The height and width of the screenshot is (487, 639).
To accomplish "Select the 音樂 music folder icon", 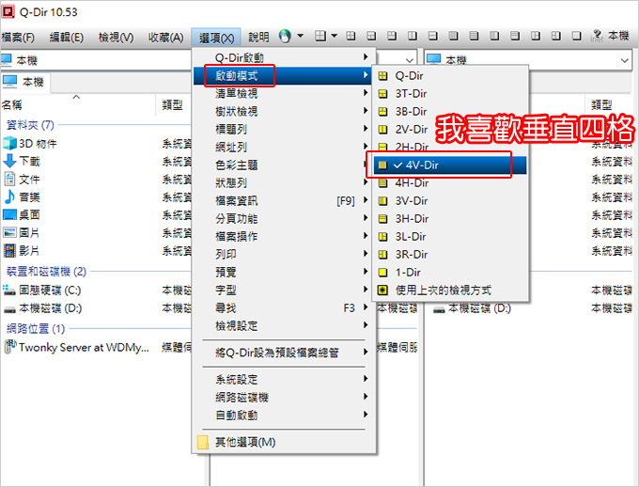I will pyautogui.click(x=9, y=196).
